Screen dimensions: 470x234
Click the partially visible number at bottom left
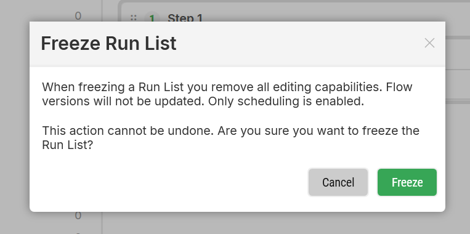click(x=78, y=233)
